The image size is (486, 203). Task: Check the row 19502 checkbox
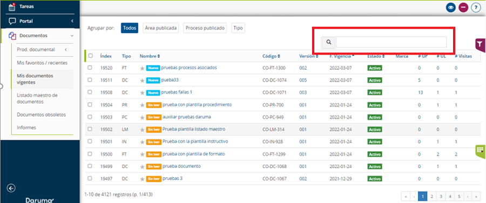pos(90,129)
